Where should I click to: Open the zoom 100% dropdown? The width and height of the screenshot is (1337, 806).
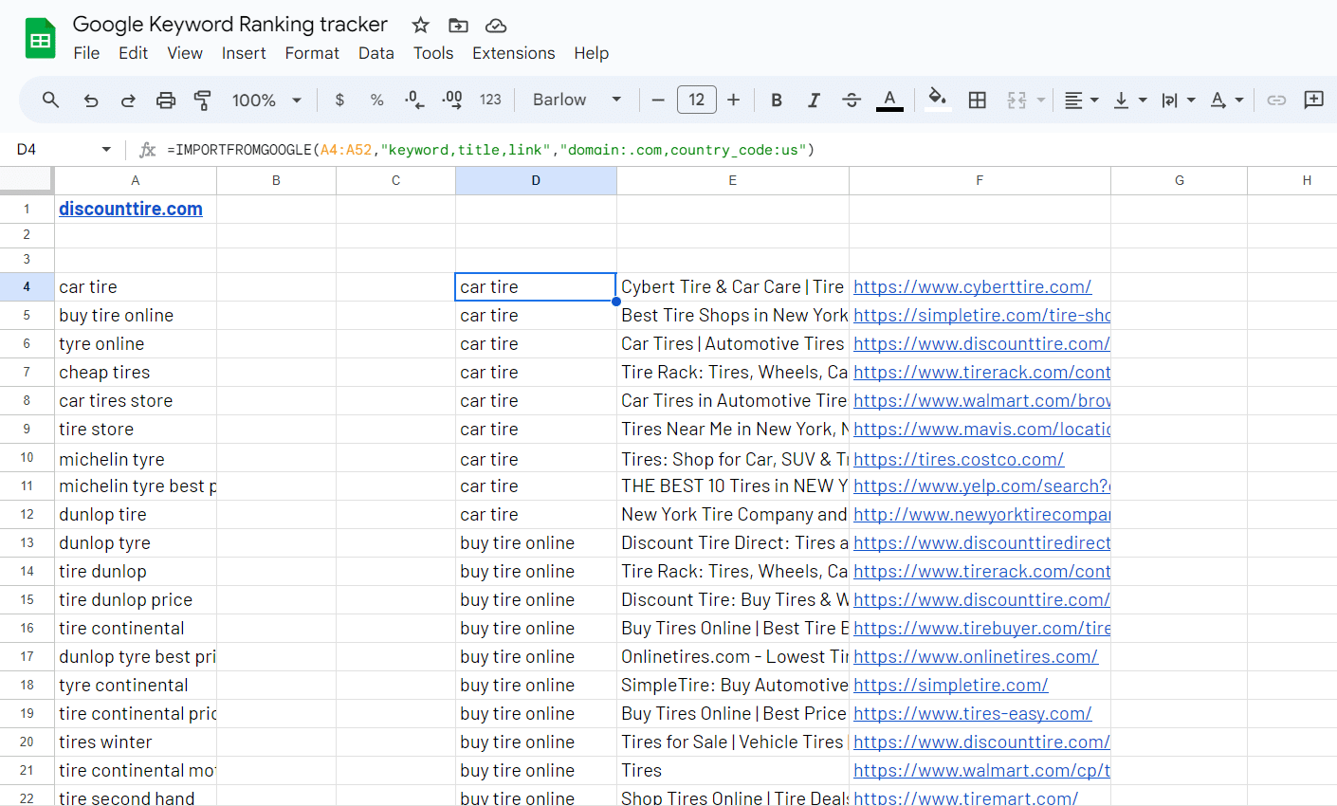click(x=266, y=101)
